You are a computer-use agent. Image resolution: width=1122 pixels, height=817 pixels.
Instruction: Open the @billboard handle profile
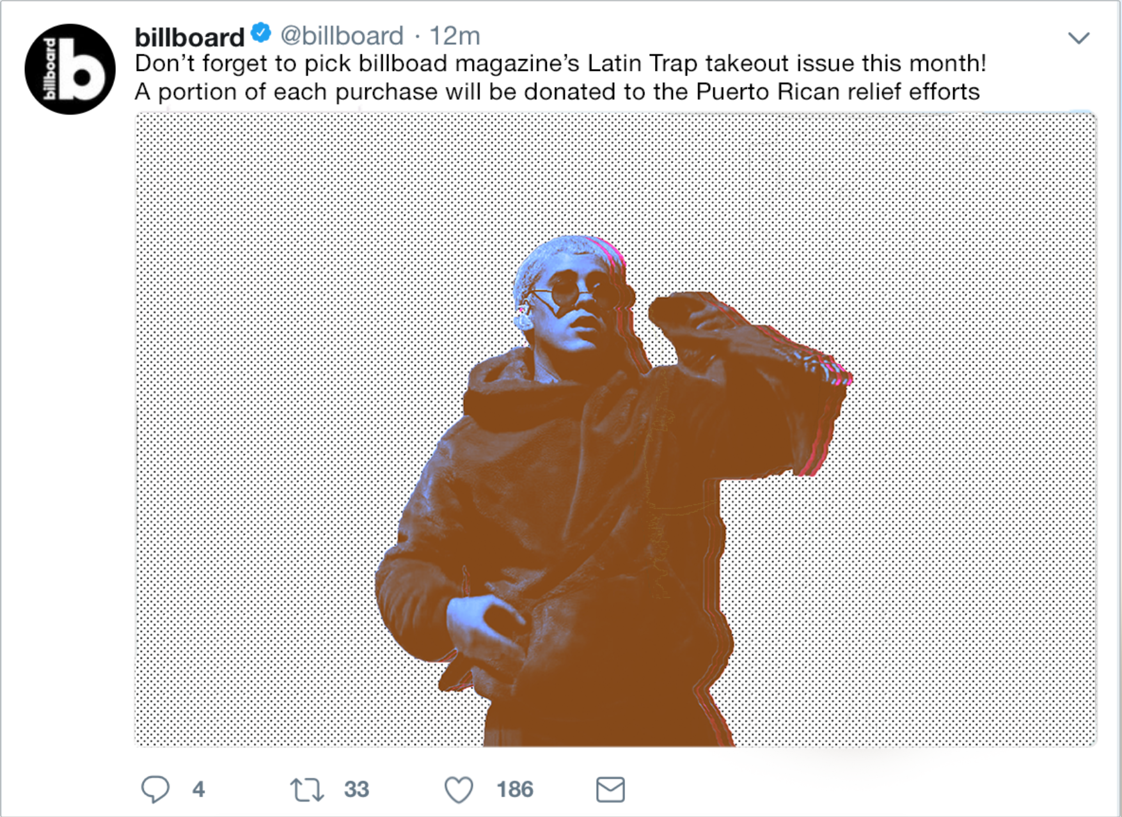pyautogui.click(x=342, y=36)
